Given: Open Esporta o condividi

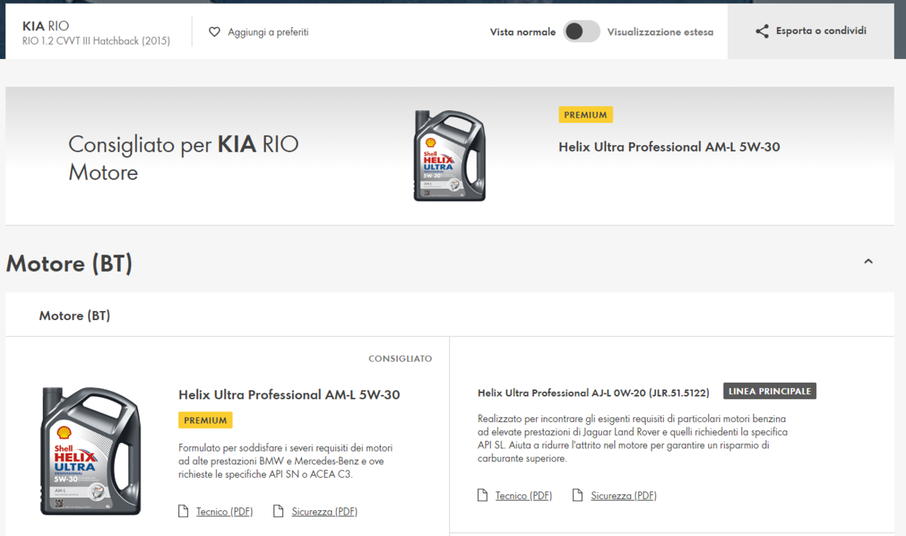Looking at the screenshot, I should 811,31.
